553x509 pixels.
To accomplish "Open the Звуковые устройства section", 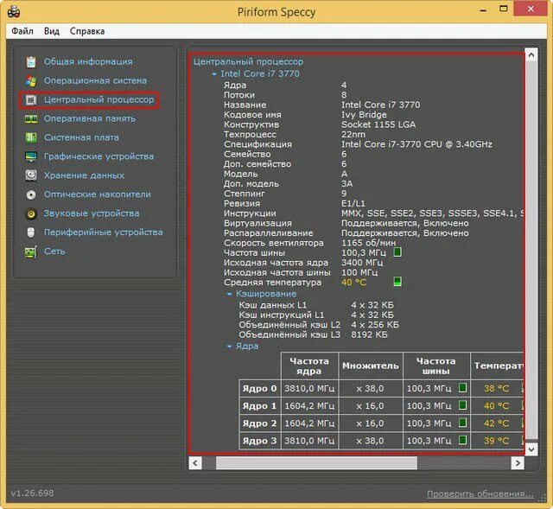I will tap(92, 213).
